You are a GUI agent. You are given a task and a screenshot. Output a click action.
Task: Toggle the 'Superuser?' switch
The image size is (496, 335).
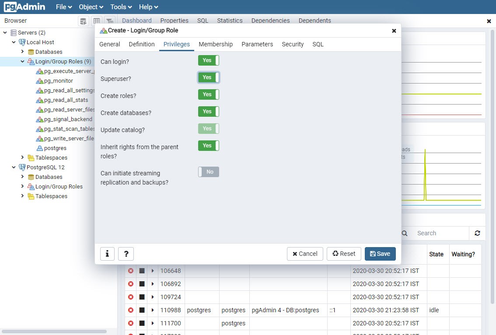(x=209, y=77)
